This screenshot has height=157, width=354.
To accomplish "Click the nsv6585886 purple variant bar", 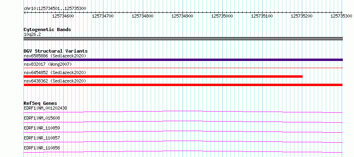I will (x=183, y=60).
